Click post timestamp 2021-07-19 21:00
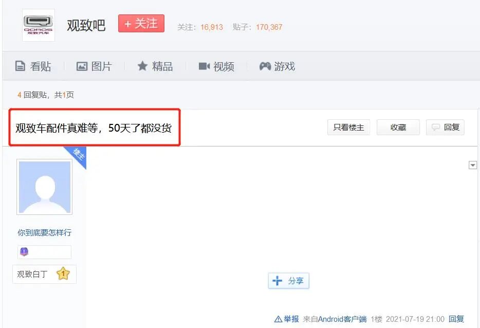This screenshot has height=328, width=480. tap(415, 319)
